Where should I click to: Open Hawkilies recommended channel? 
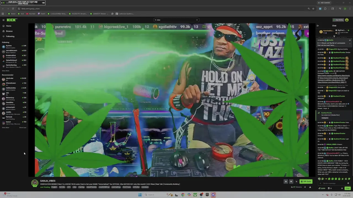(x=14, y=103)
